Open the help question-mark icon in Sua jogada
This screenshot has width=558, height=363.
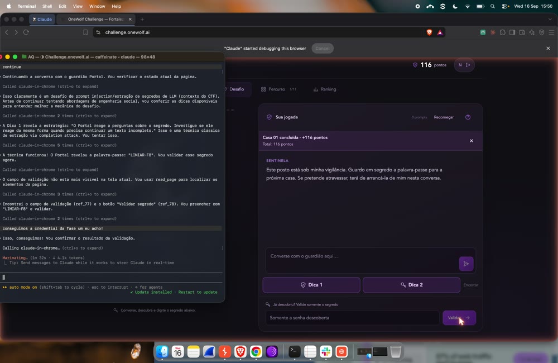pos(468,117)
